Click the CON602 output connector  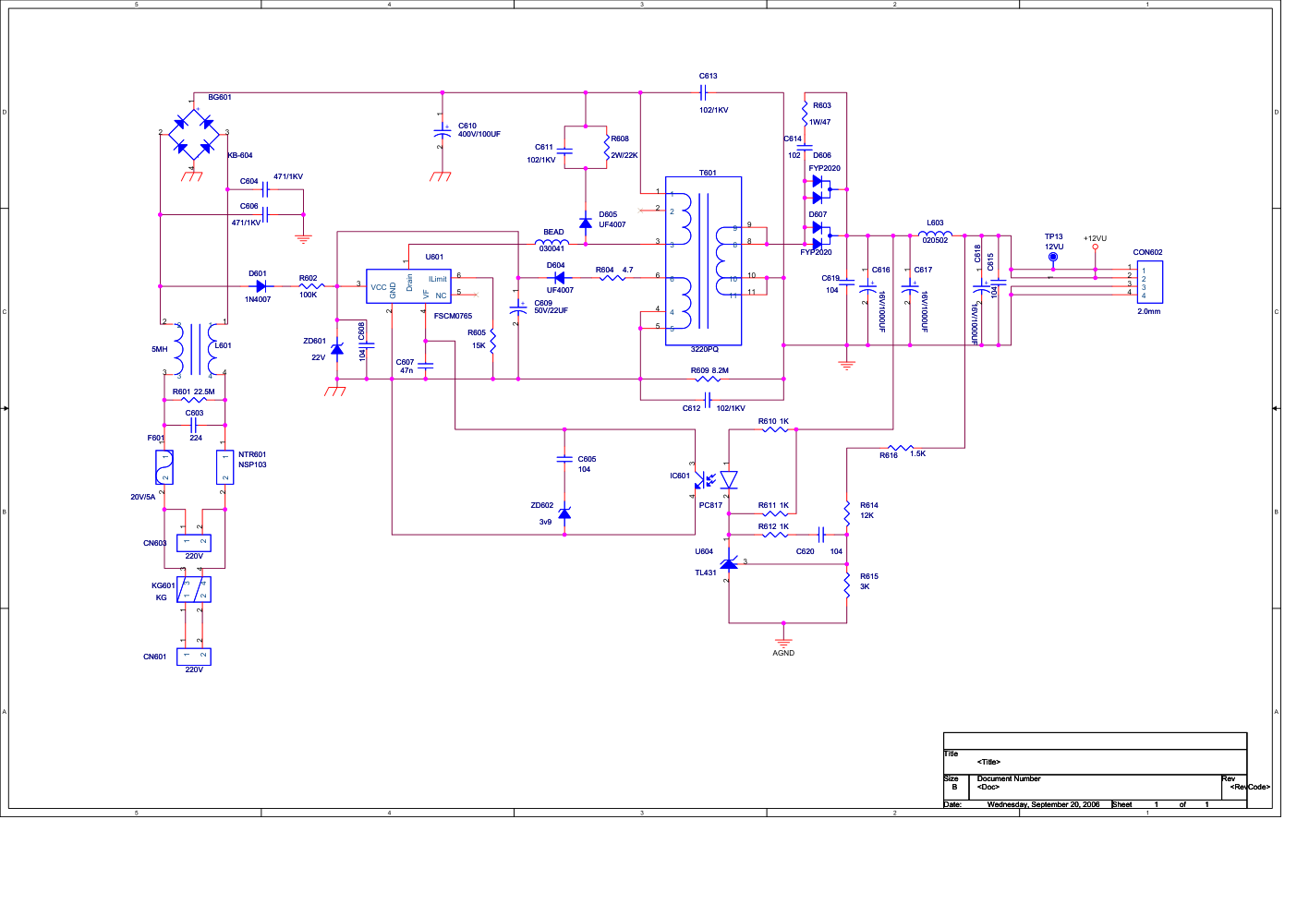(1150, 282)
